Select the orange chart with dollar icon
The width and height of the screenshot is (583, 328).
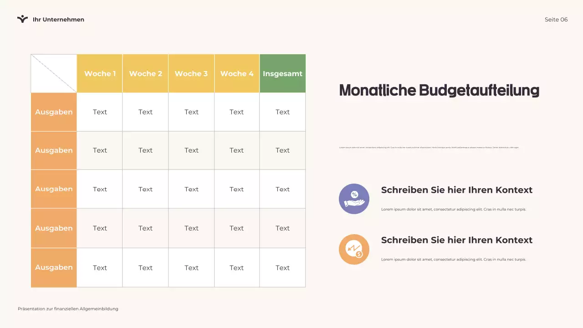point(354,249)
